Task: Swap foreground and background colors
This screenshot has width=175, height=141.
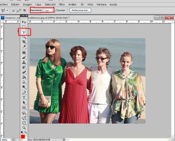Action: pyautogui.click(x=26, y=132)
